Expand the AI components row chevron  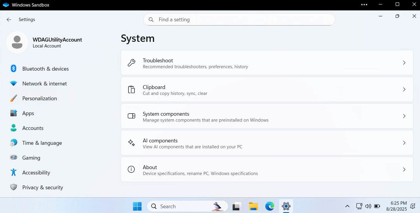click(x=404, y=143)
